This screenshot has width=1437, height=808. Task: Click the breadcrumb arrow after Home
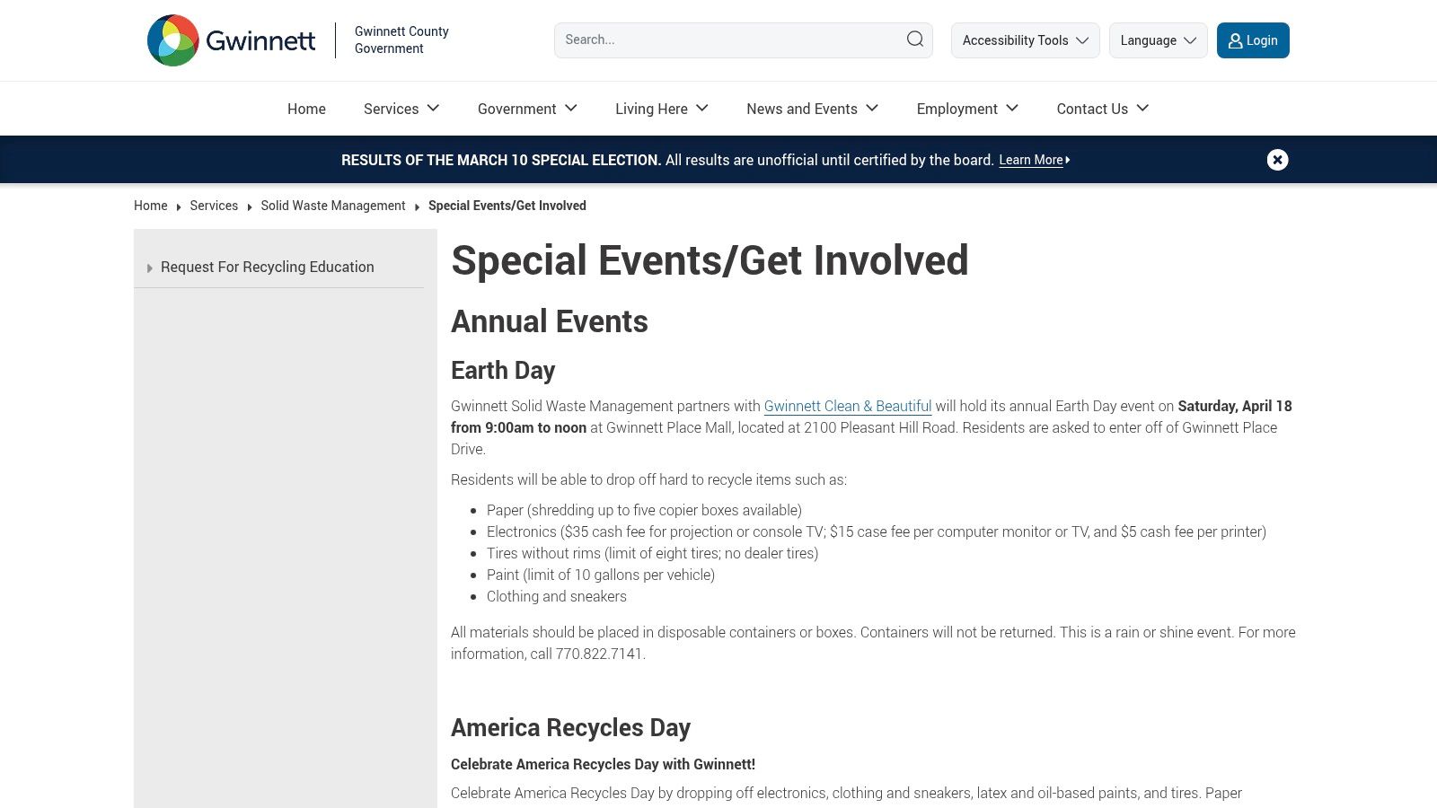179,206
